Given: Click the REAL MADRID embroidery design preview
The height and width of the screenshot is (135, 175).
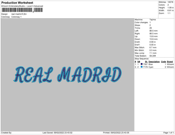Looking at the screenshot, I should [x=68, y=75].
